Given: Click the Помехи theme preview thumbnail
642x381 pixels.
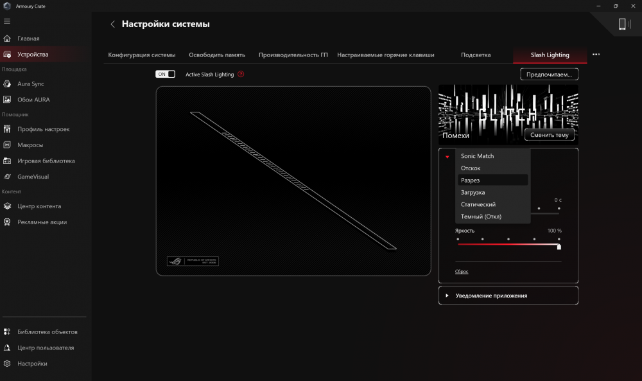Looking at the screenshot, I should point(507,109).
